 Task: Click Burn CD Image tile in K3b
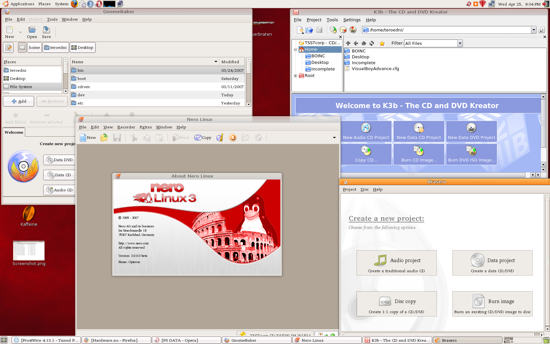[419, 154]
